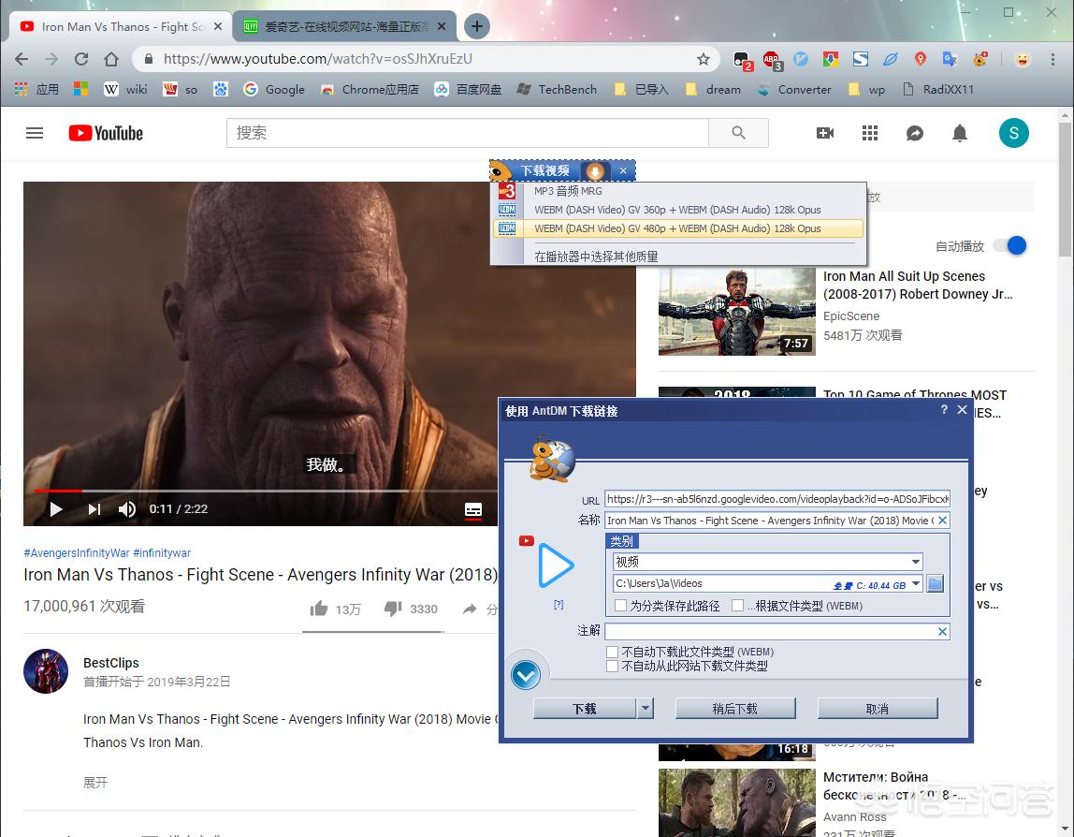Click the browse folder icon in AntDM dialog

point(935,584)
